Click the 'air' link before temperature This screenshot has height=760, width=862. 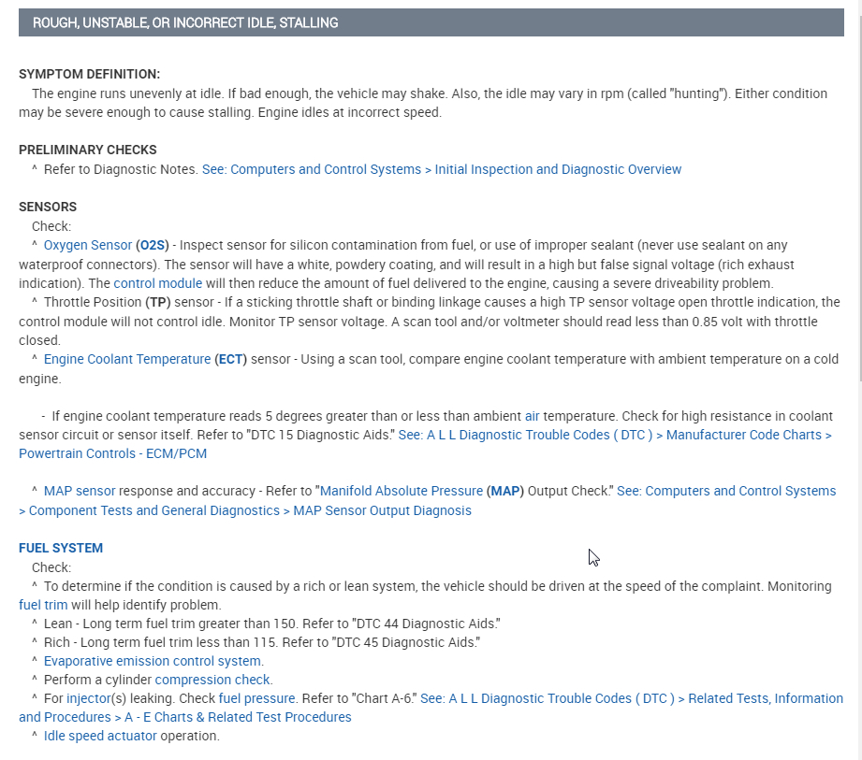tap(532, 416)
